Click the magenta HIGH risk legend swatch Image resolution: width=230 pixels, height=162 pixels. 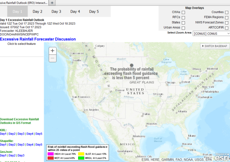coord(50,154)
